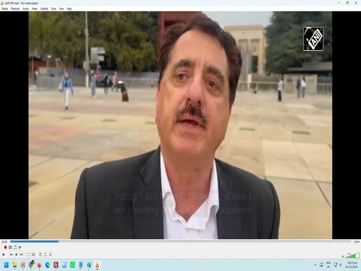Skip to next media track
361x271 pixels.
[21, 255]
